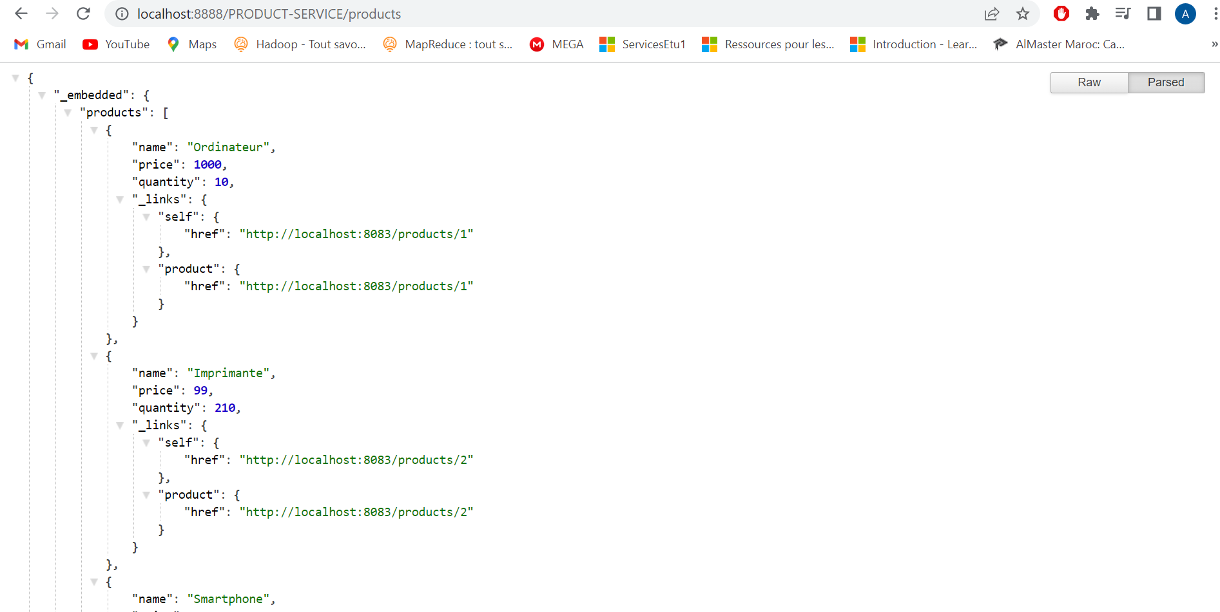Collapse the "products" array node
The height and width of the screenshot is (612, 1220).
pyautogui.click(x=68, y=112)
